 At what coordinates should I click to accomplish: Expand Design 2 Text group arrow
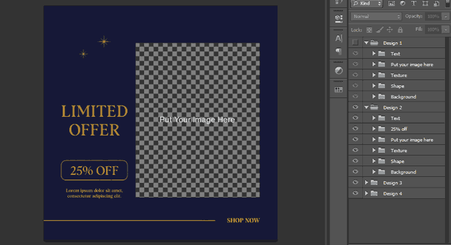pos(374,118)
